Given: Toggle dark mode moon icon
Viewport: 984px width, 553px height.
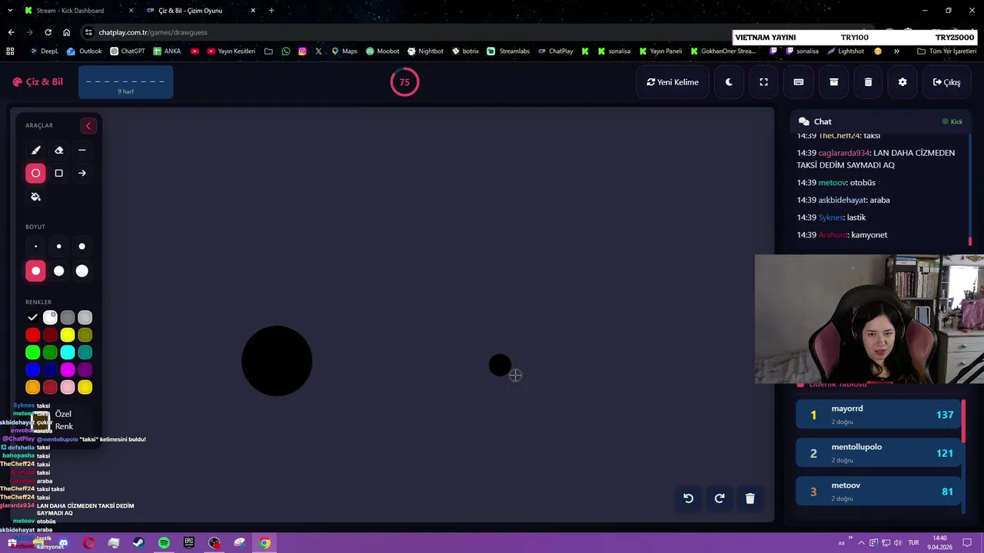Looking at the screenshot, I should pyautogui.click(x=729, y=82).
